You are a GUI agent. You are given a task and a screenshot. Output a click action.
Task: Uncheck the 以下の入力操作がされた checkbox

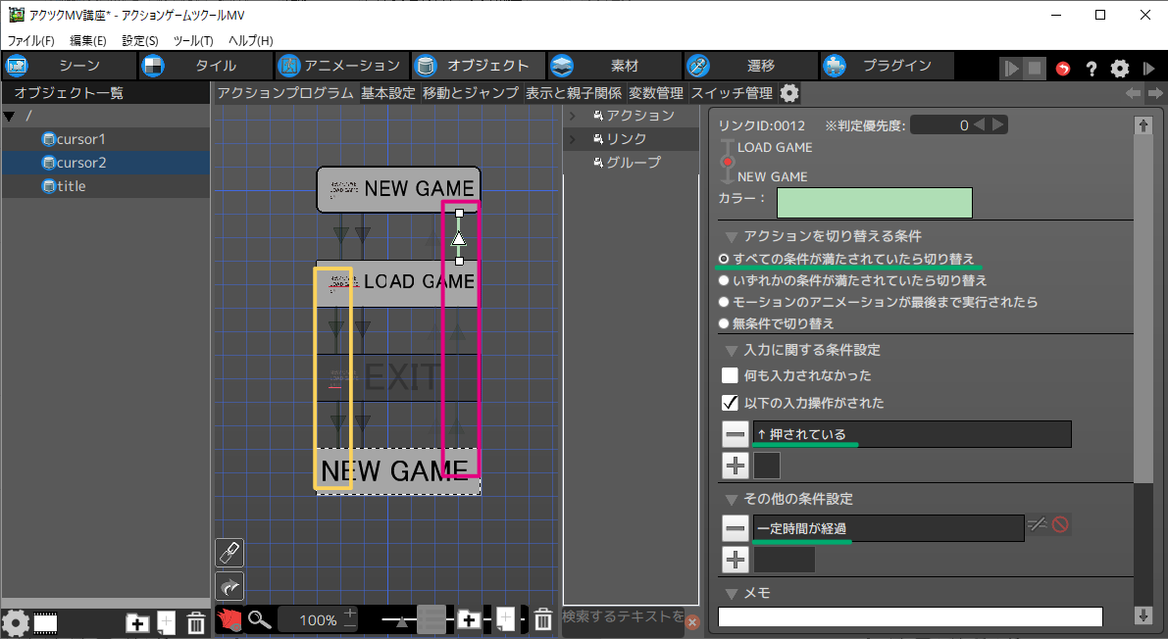730,403
